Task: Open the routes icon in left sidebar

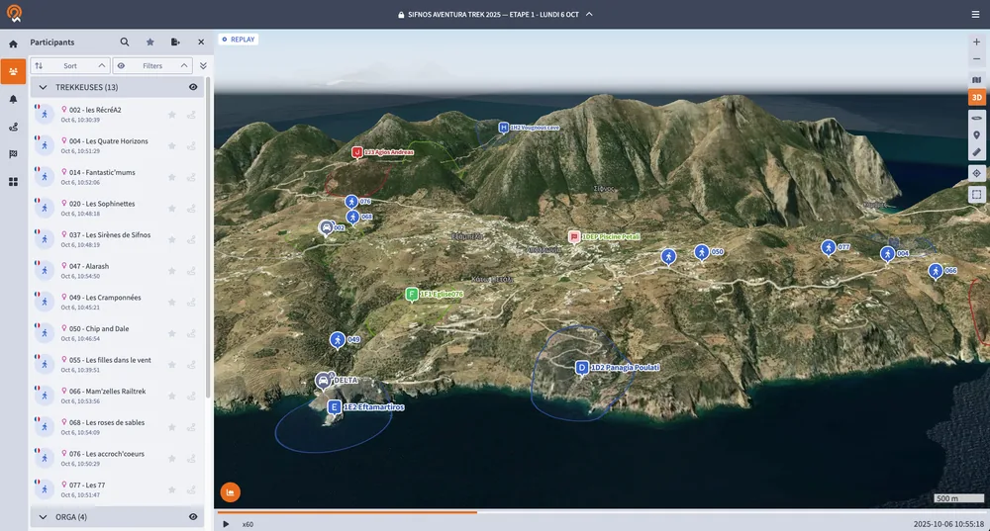Action: pos(13,127)
